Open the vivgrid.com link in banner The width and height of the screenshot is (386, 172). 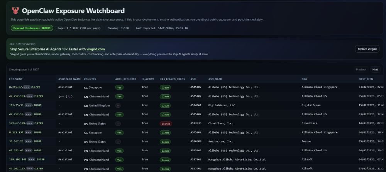click(x=96, y=49)
